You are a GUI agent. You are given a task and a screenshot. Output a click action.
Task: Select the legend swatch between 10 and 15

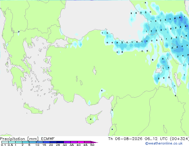(39, 142)
